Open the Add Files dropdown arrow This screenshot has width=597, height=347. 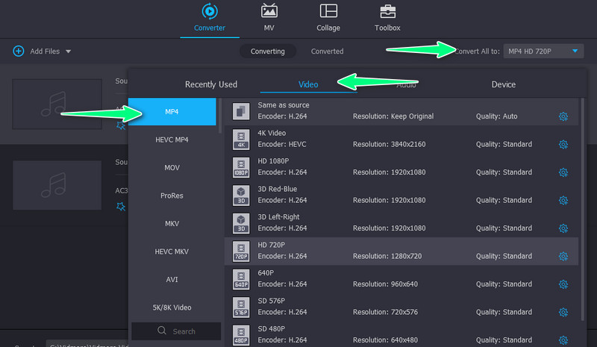click(x=69, y=51)
